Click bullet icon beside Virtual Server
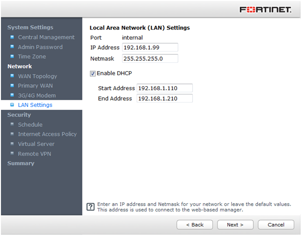 (12, 144)
